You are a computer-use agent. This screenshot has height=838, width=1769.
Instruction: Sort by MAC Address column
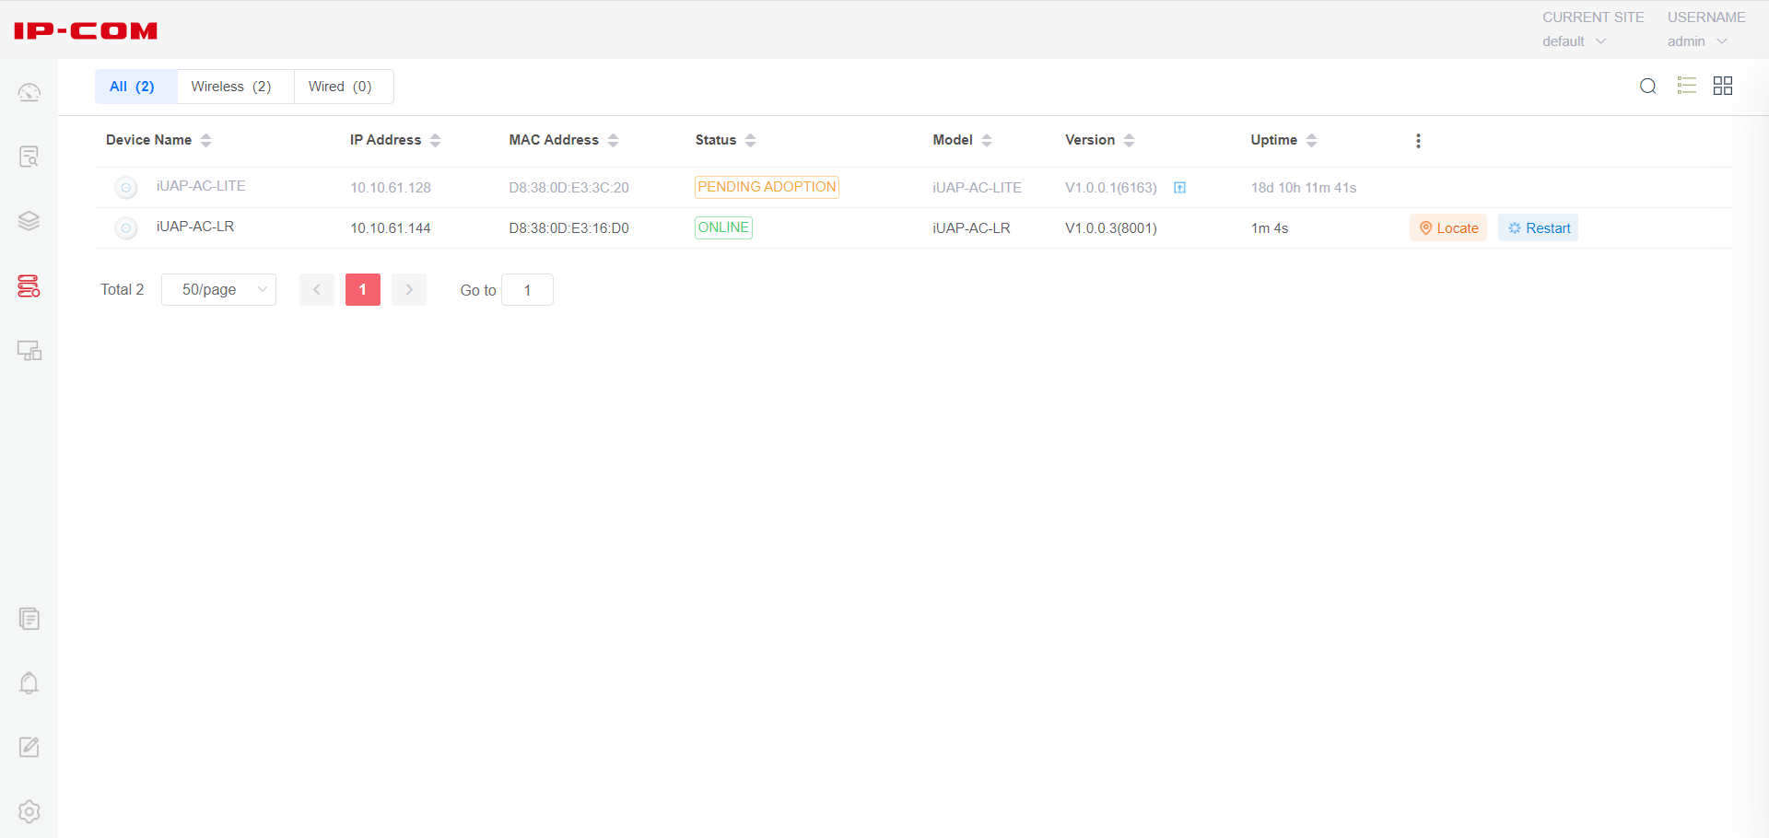[x=613, y=140]
